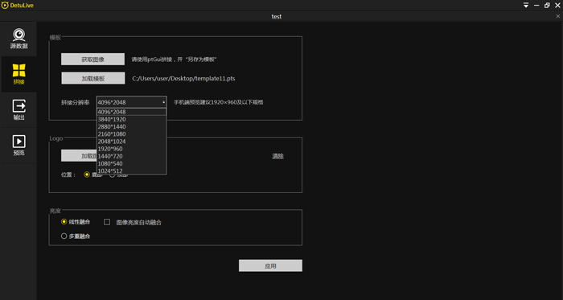Choose 2048*1024 resolution option
Viewport: 563px width, 300px height.
tap(131, 142)
